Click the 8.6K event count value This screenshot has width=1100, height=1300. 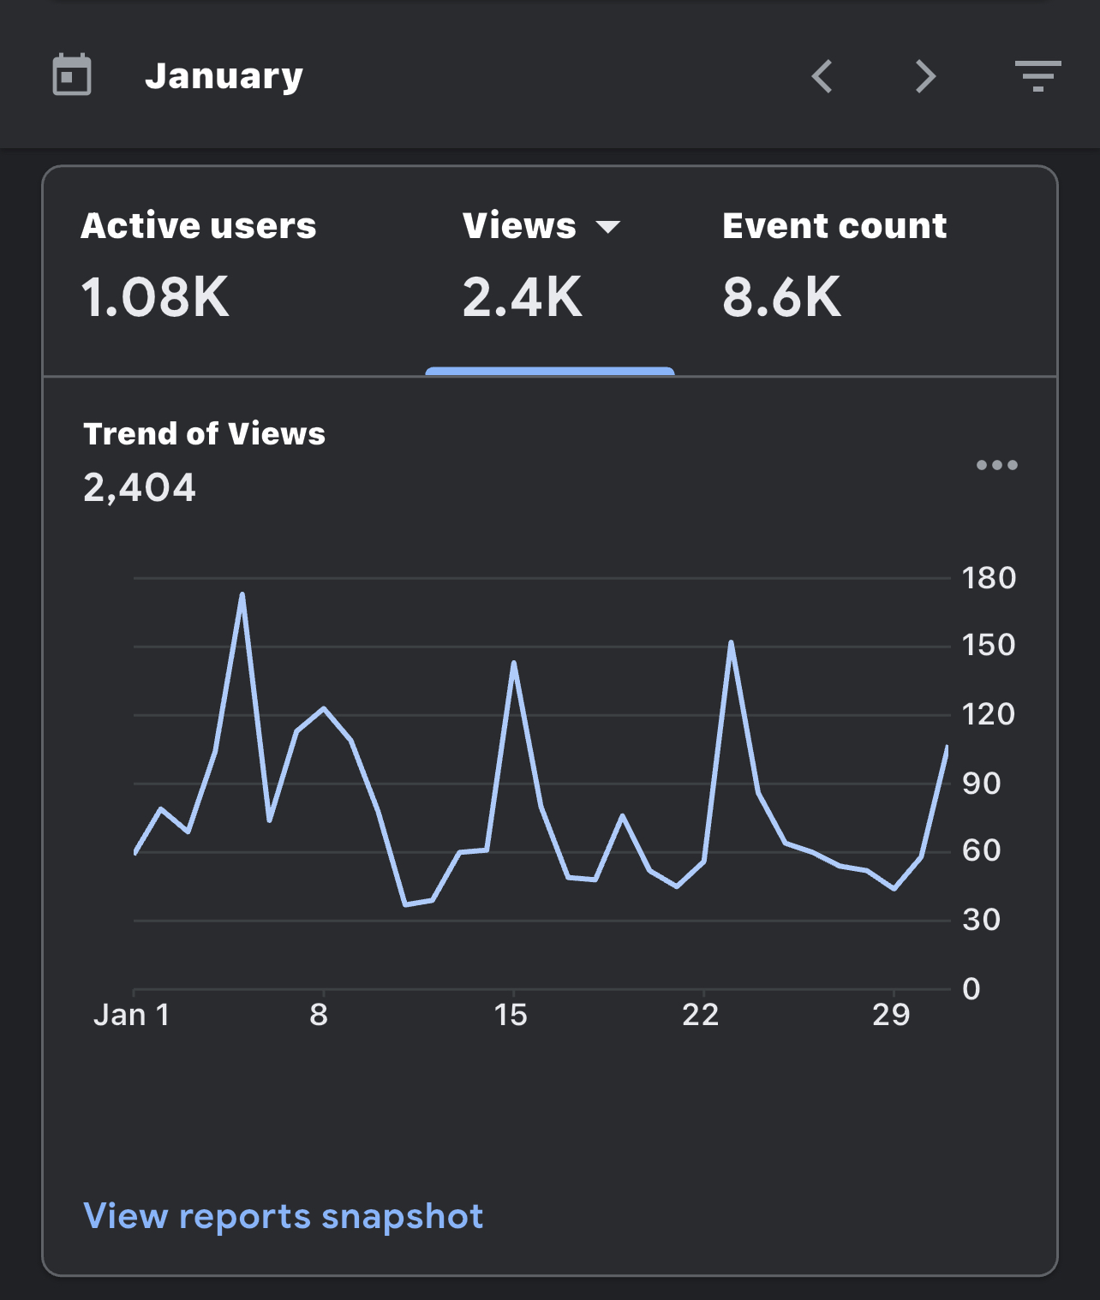[x=781, y=297]
